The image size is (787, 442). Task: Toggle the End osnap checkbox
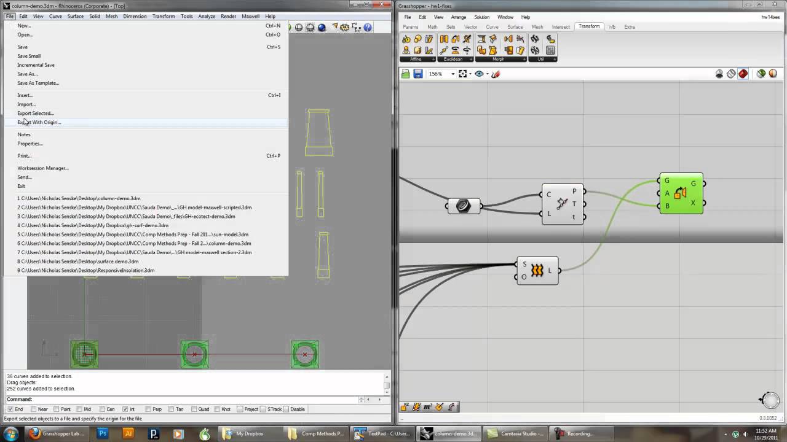click(10, 409)
